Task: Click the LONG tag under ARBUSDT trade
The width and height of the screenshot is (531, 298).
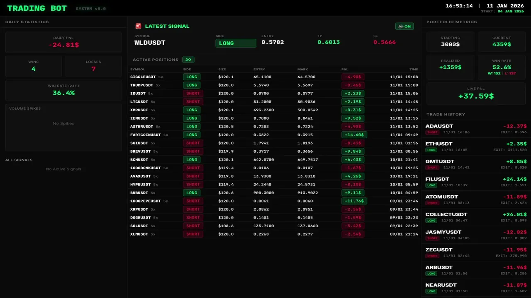Action: 431,274
